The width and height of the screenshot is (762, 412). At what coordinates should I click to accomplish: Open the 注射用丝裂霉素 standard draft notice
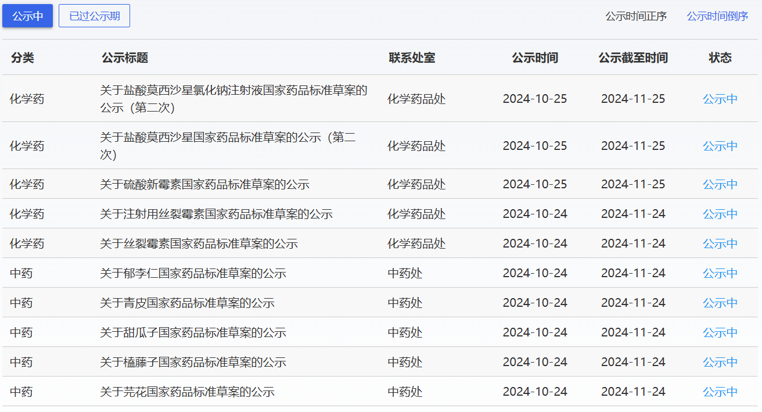pyautogui.click(x=216, y=214)
